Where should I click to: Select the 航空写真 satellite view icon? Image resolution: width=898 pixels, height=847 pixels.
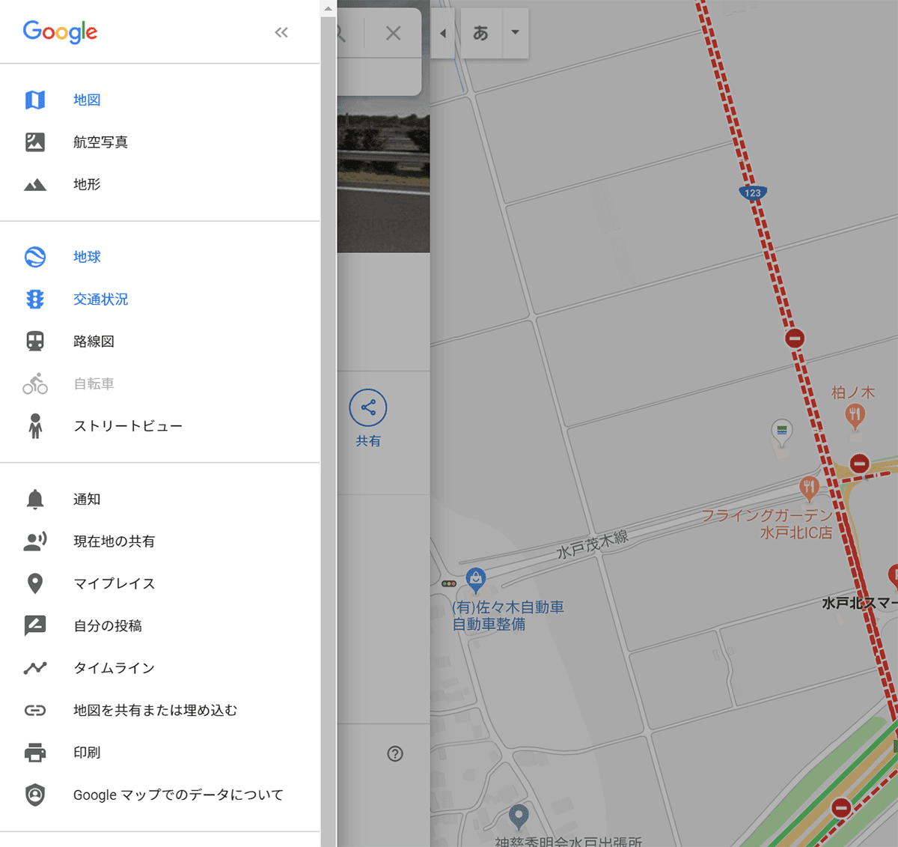pos(35,142)
